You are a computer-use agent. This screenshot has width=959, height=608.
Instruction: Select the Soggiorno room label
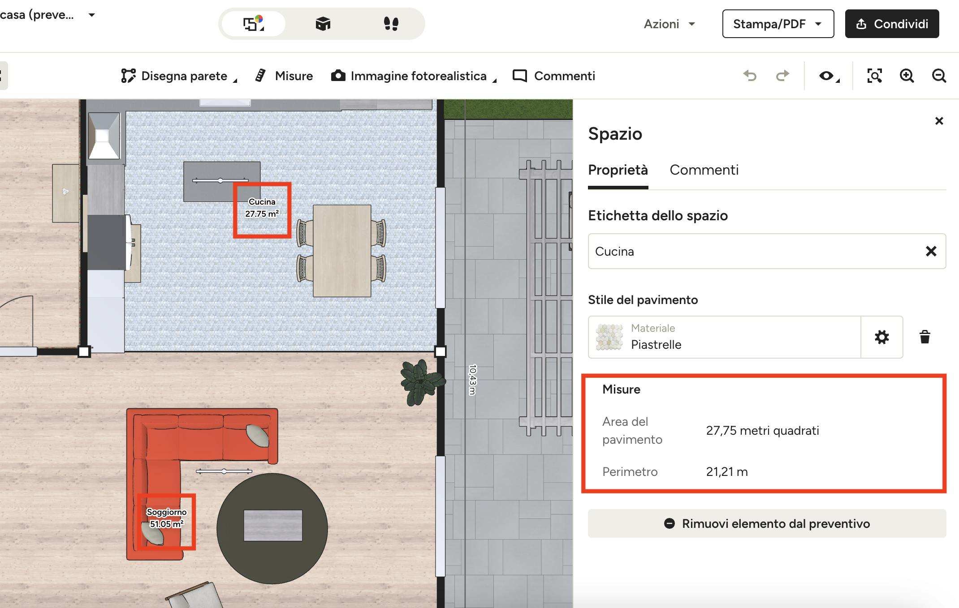coord(166,518)
